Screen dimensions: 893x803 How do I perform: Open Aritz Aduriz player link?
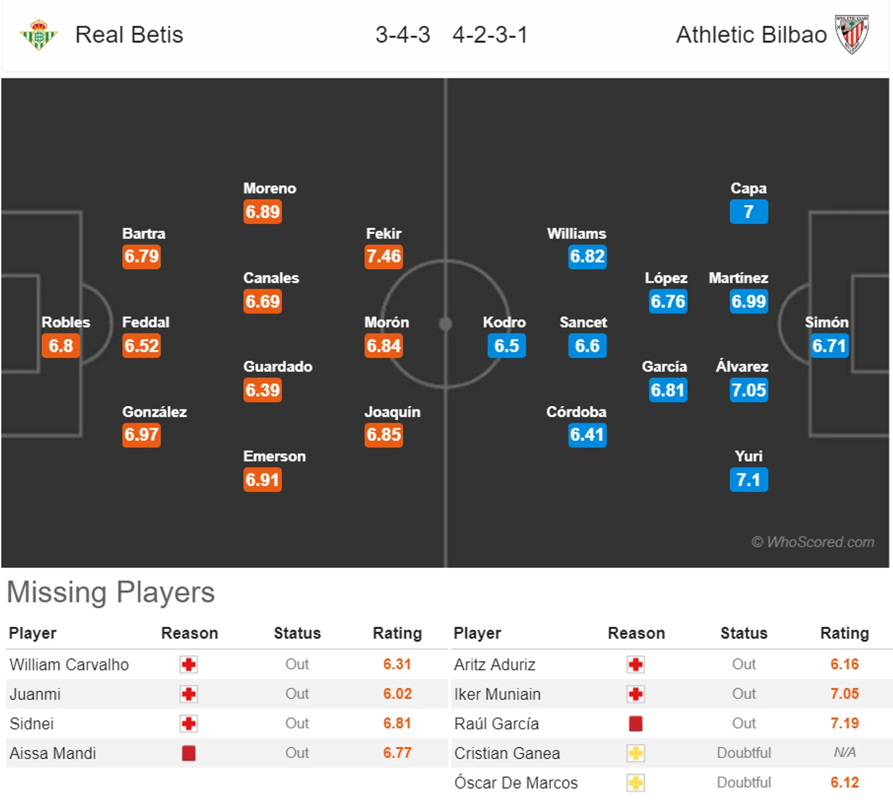coord(494,665)
